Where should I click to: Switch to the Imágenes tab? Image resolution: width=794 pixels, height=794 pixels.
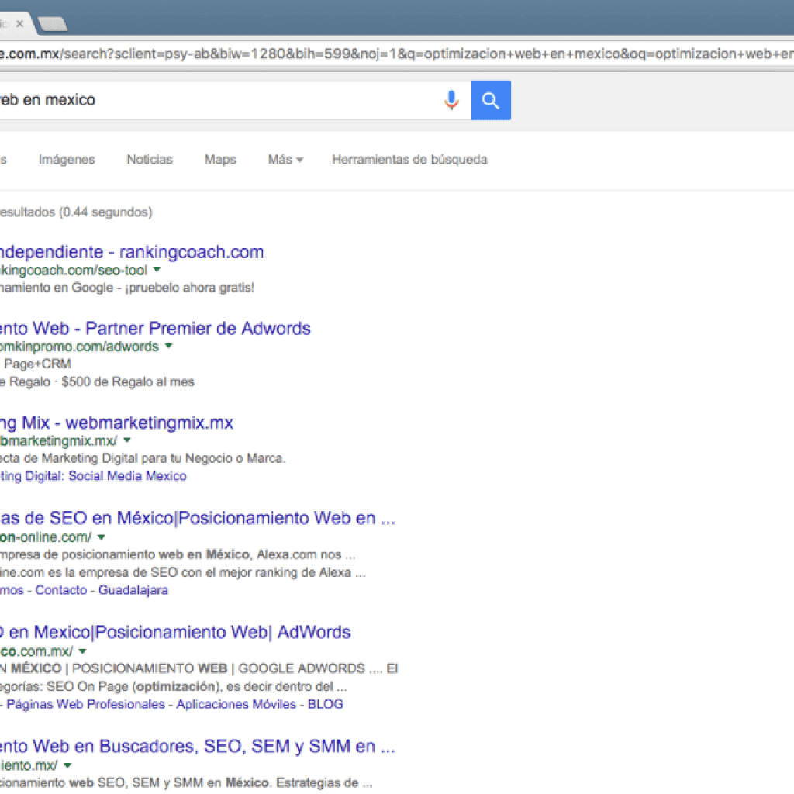67,160
